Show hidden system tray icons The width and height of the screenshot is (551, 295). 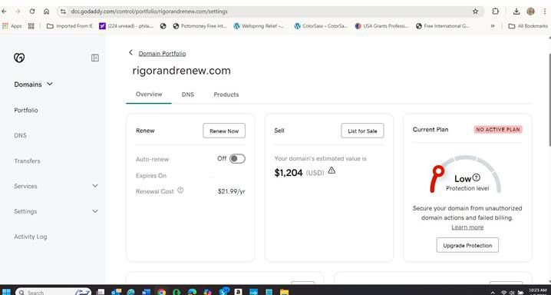[x=493, y=292]
